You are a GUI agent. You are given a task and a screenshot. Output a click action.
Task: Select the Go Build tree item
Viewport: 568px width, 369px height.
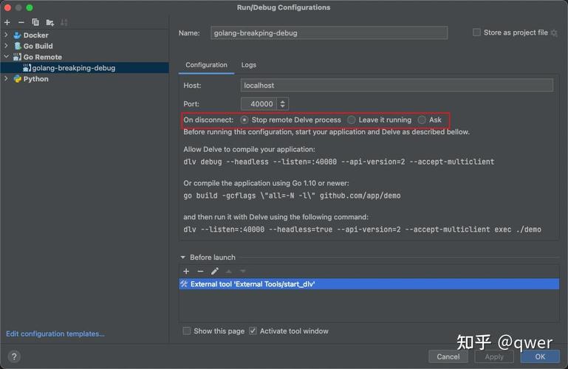[x=38, y=46]
